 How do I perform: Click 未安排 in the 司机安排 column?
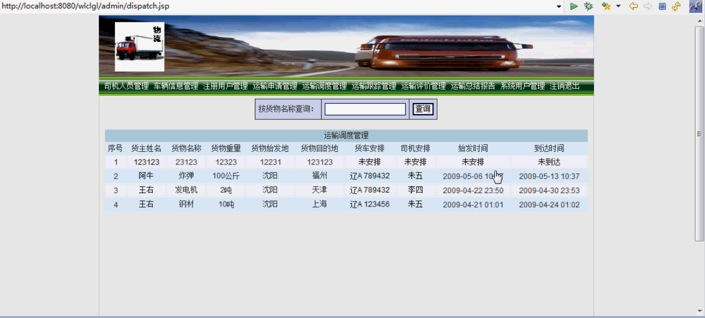tap(415, 162)
